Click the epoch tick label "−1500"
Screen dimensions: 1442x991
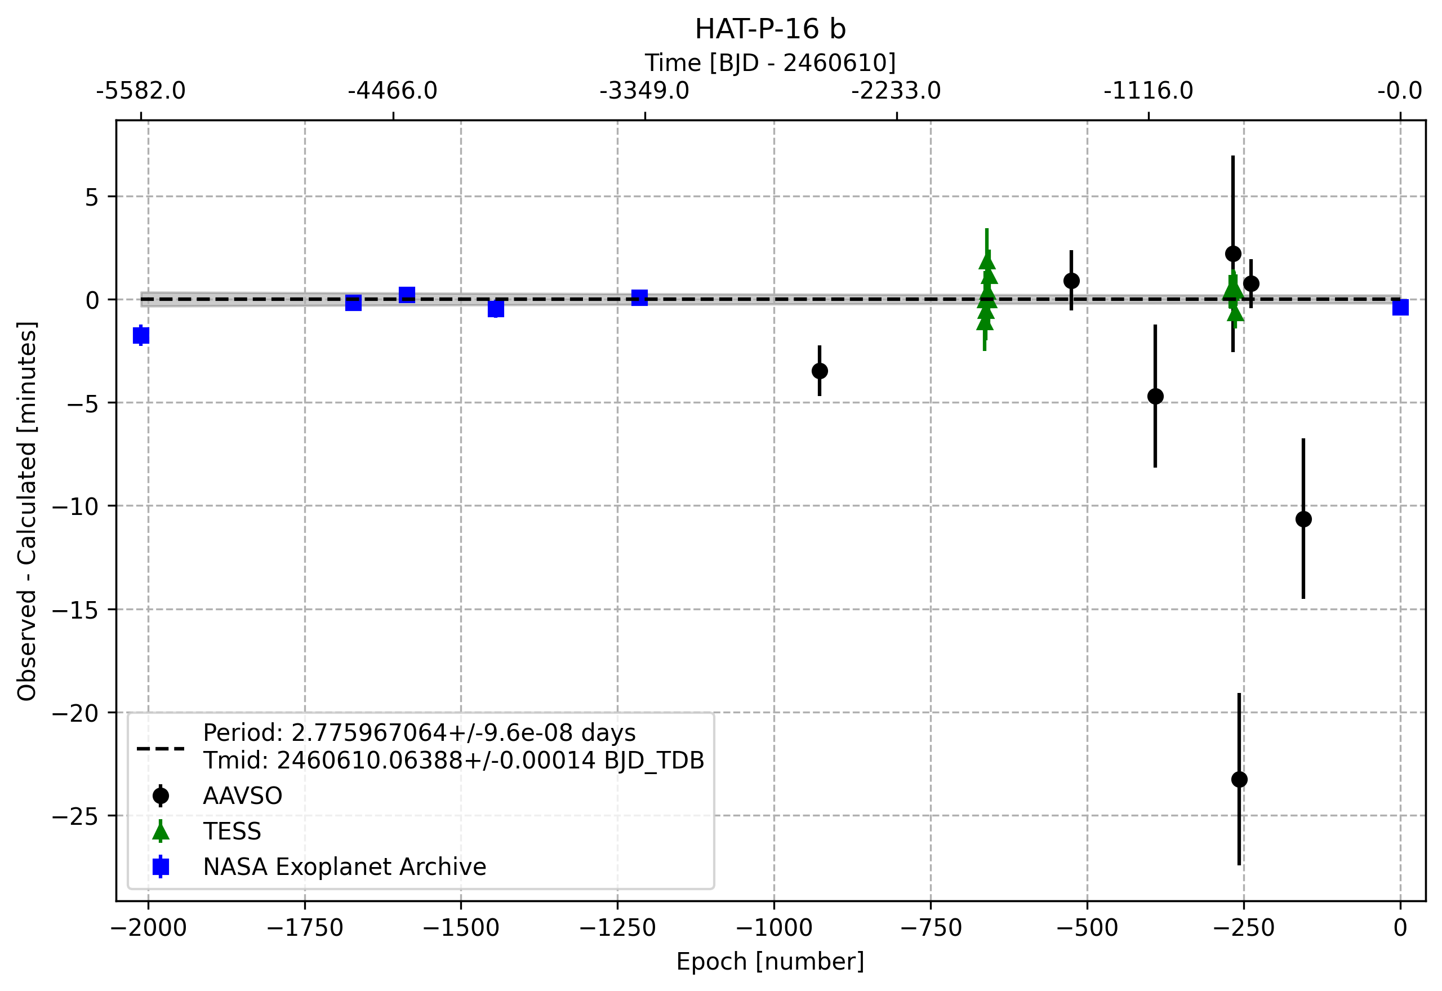[461, 928]
